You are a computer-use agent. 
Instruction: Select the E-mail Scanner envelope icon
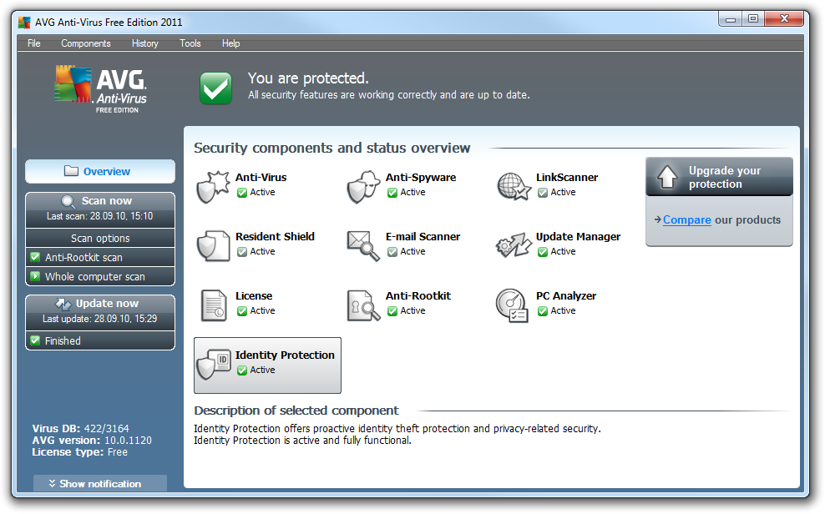(x=362, y=245)
